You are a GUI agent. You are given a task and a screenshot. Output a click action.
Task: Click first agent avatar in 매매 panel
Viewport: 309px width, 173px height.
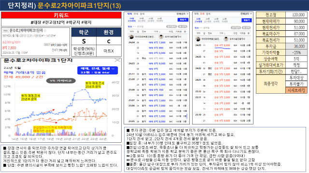pyautogui.click(x=131, y=37)
